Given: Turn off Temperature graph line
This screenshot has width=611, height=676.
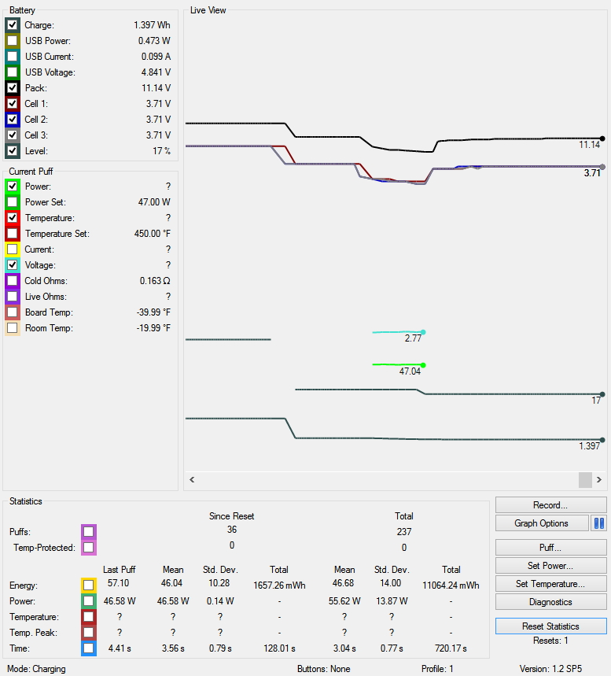Looking at the screenshot, I should coord(13,218).
